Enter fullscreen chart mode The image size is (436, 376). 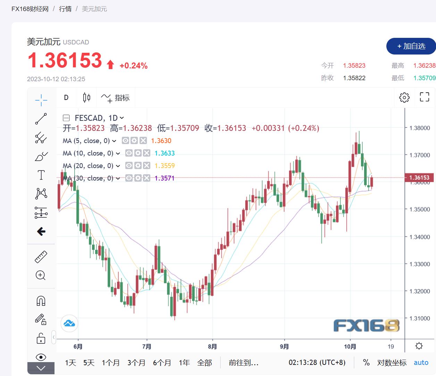(425, 97)
